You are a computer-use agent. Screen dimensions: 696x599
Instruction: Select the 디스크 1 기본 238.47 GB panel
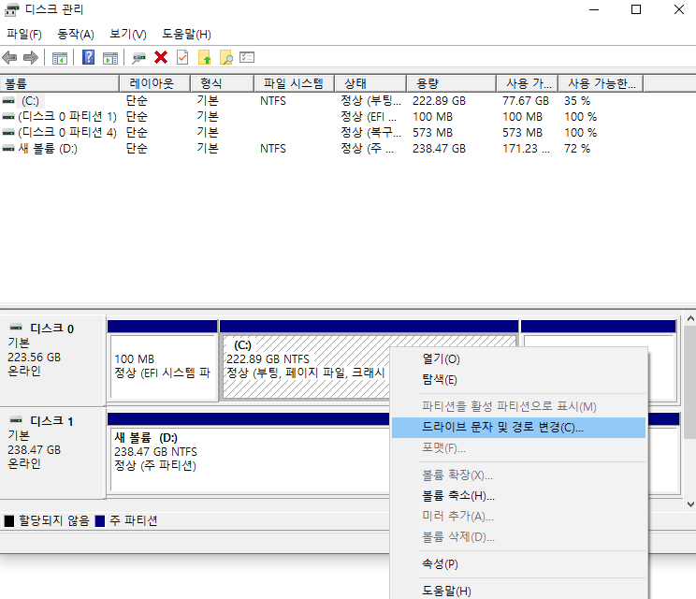point(52,452)
